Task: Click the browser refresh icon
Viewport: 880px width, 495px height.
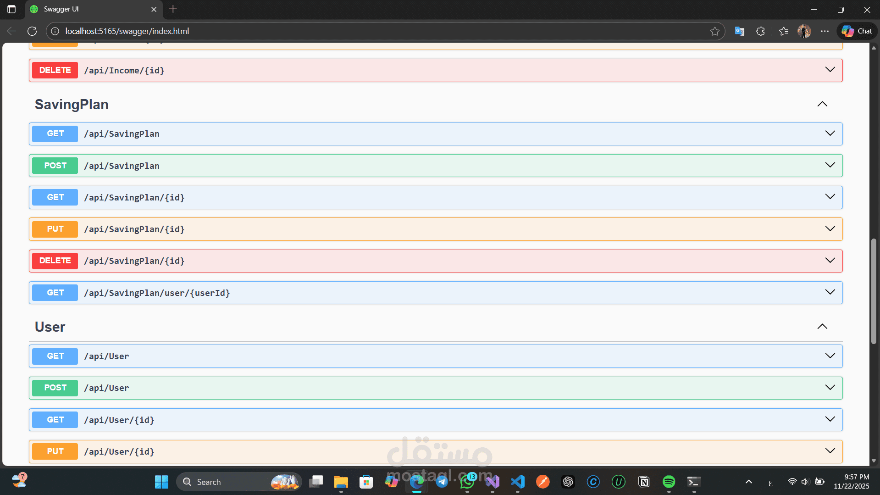Action: (x=32, y=31)
